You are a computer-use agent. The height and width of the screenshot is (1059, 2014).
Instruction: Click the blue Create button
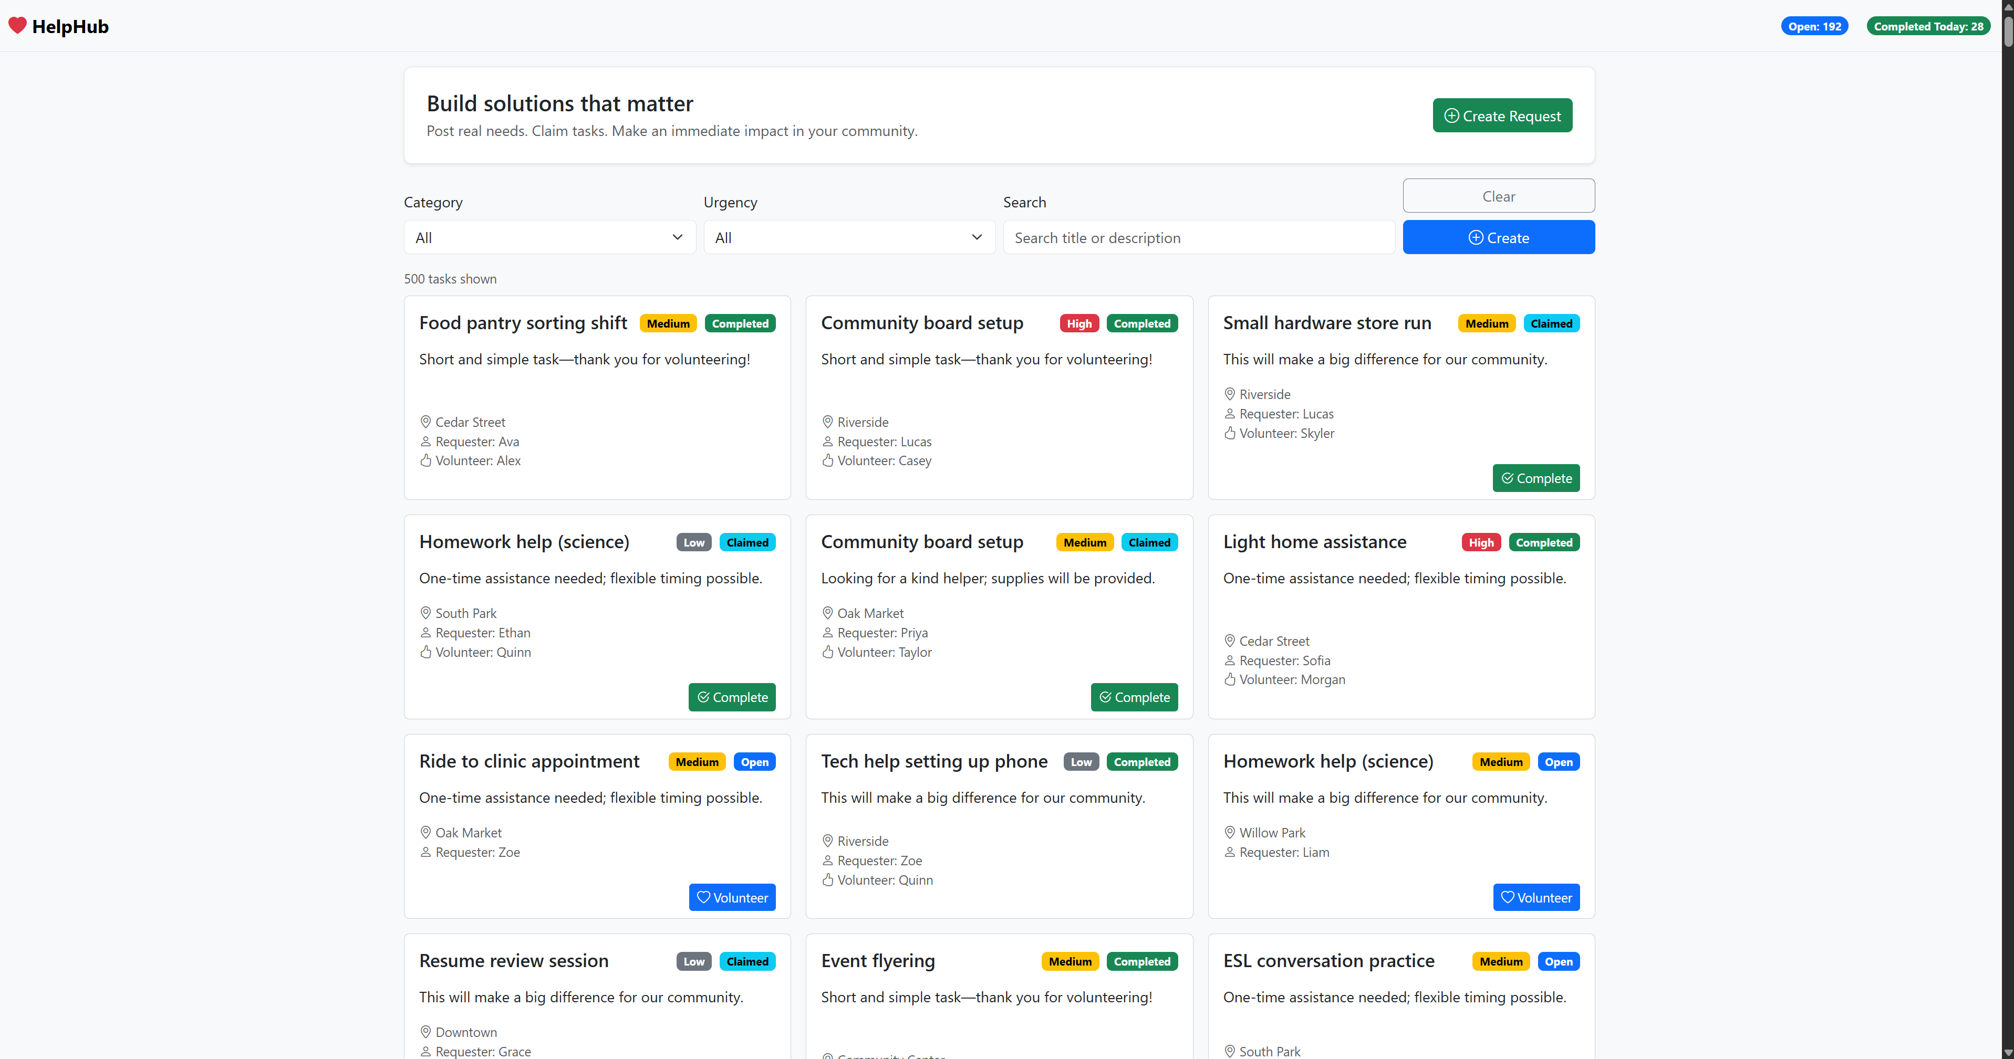(1498, 238)
